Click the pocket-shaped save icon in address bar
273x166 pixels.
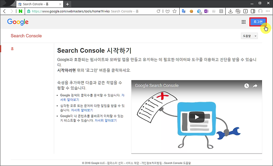point(168,11)
